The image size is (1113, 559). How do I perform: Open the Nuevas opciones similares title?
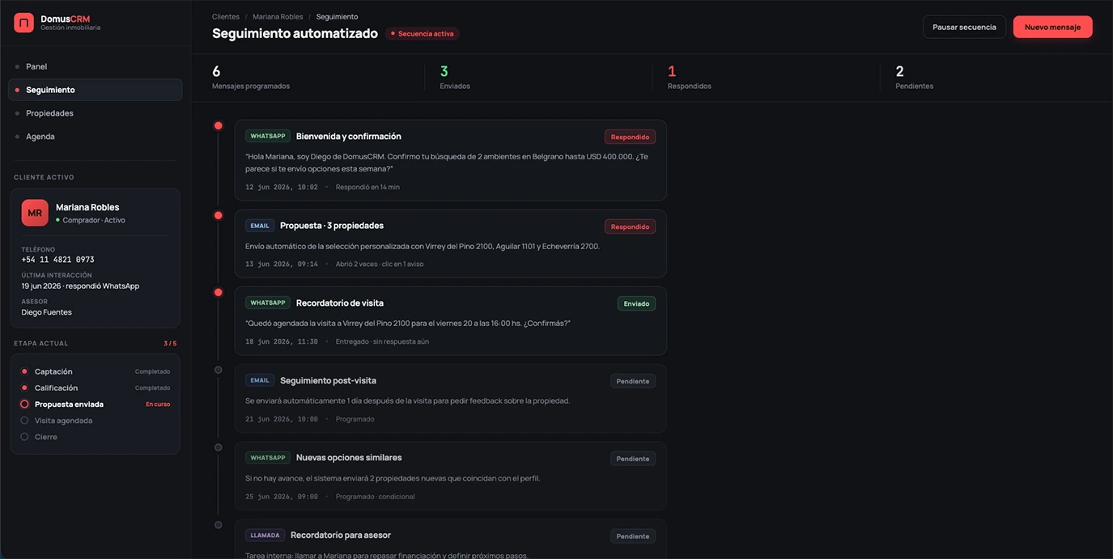pyautogui.click(x=349, y=458)
